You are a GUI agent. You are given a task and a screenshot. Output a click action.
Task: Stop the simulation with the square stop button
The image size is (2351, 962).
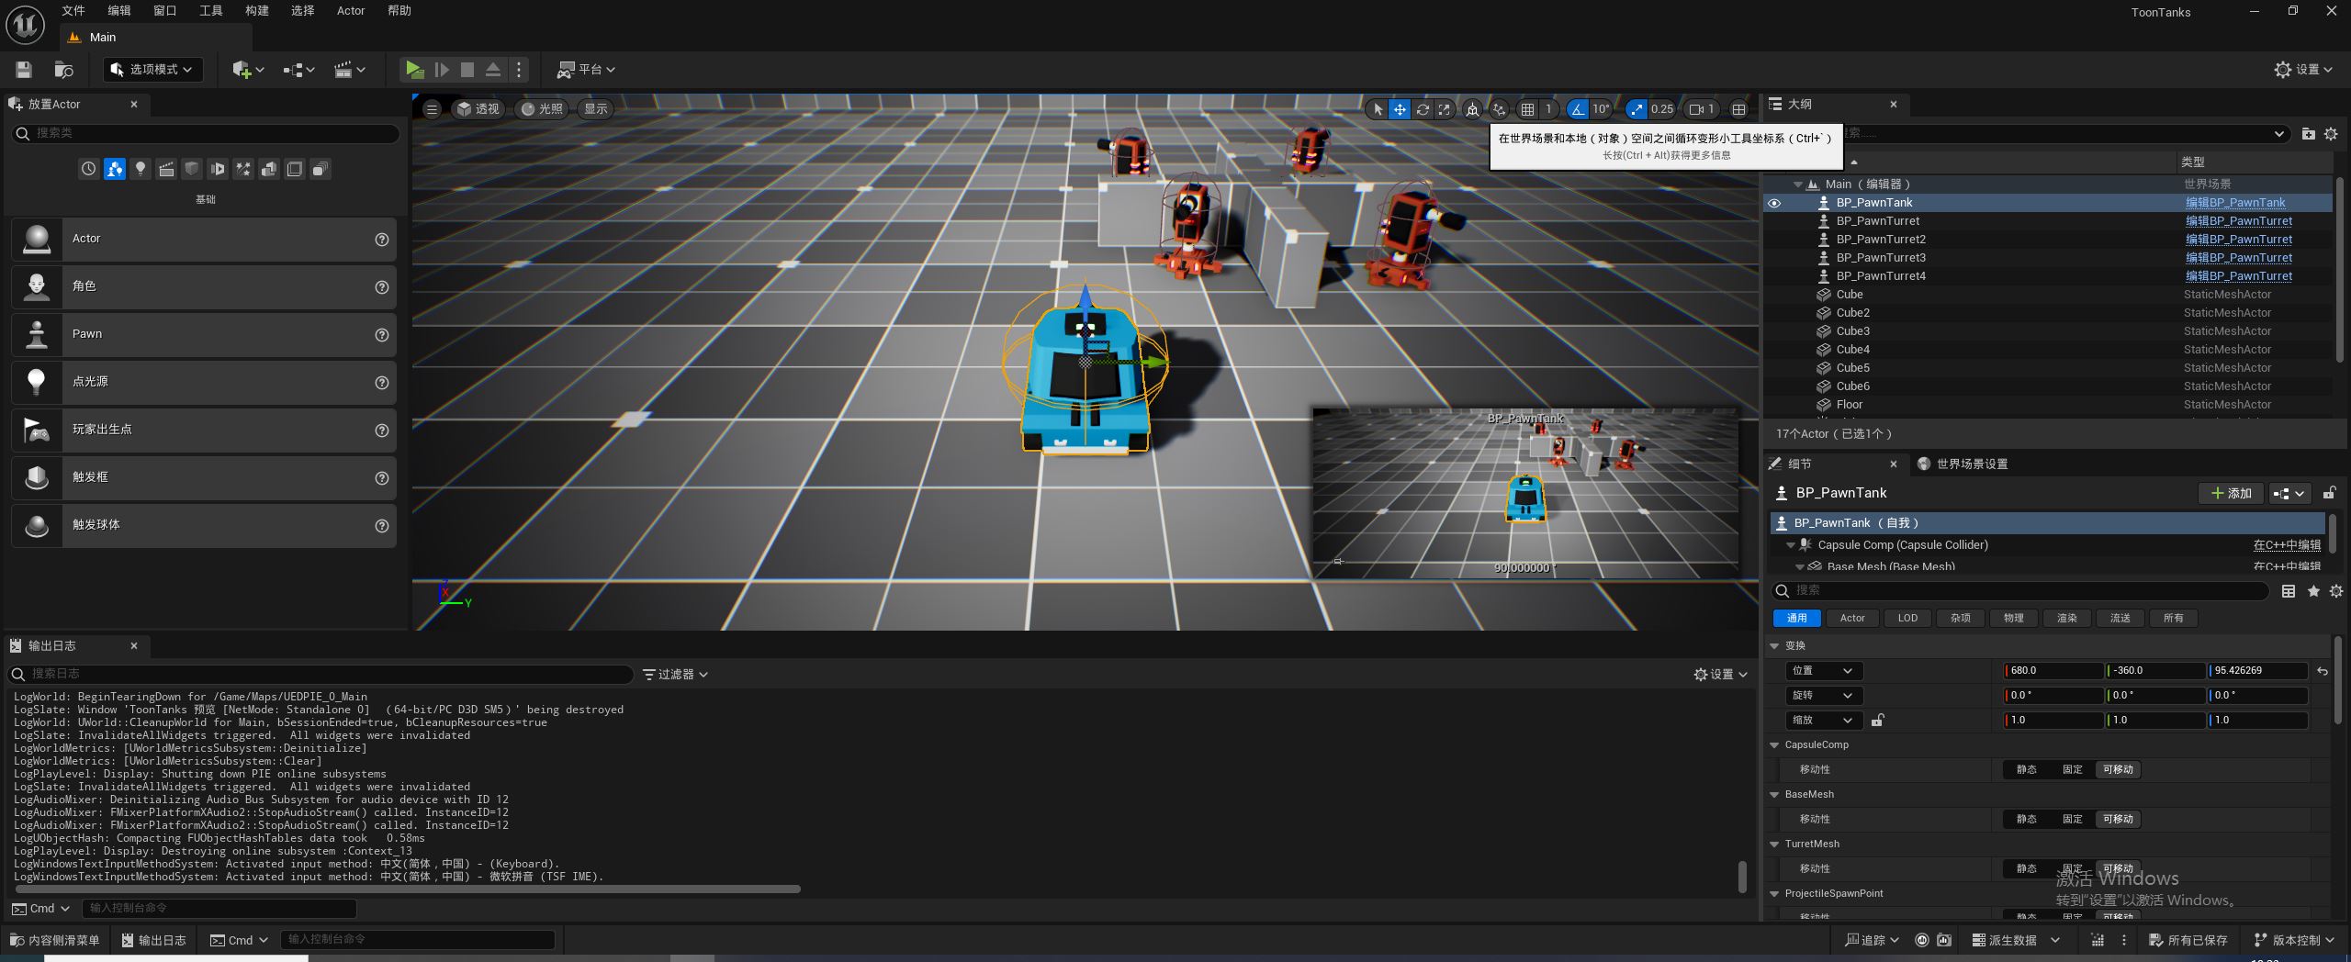(x=467, y=70)
